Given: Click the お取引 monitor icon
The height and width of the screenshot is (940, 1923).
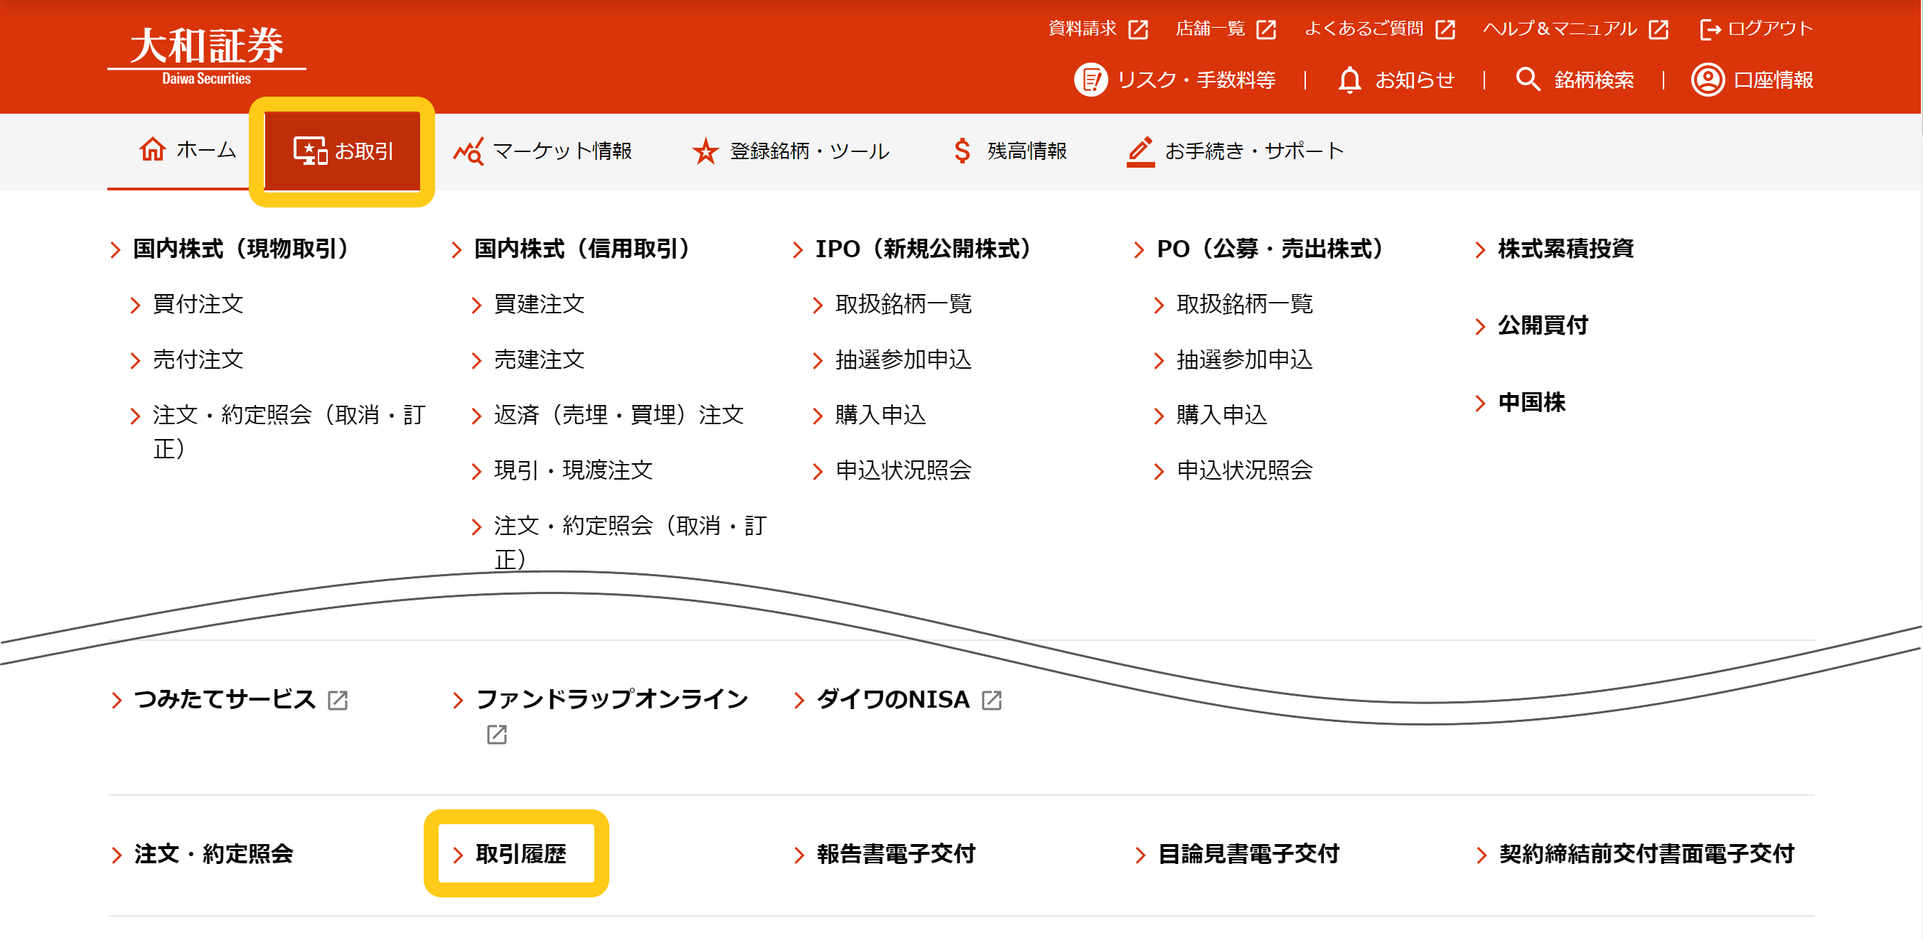Looking at the screenshot, I should coord(310,151).
